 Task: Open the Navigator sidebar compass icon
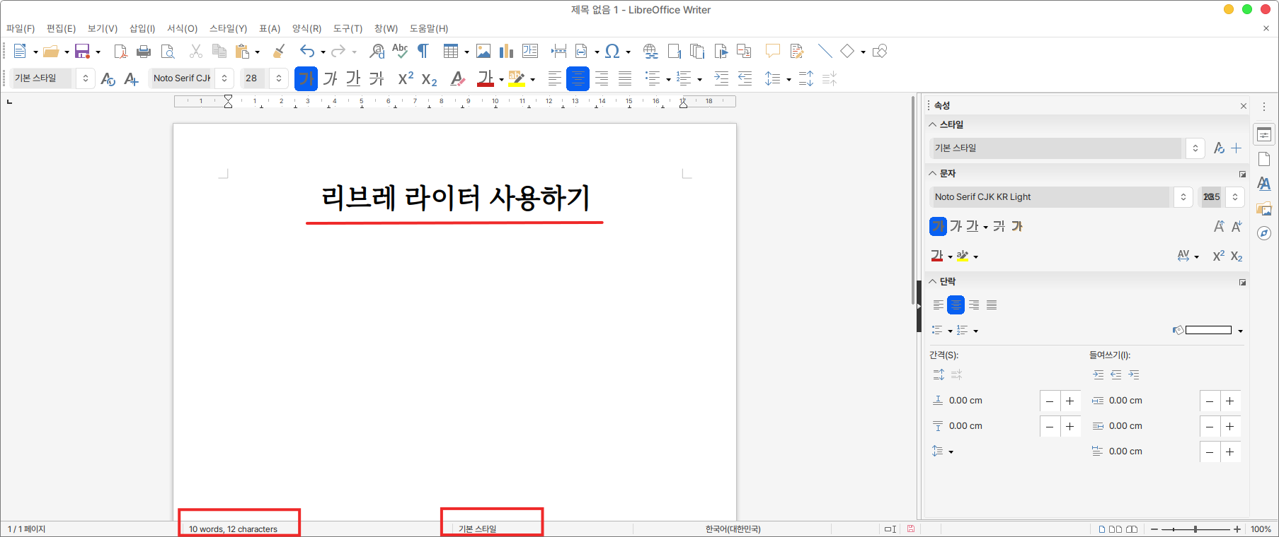[1264, 233]
